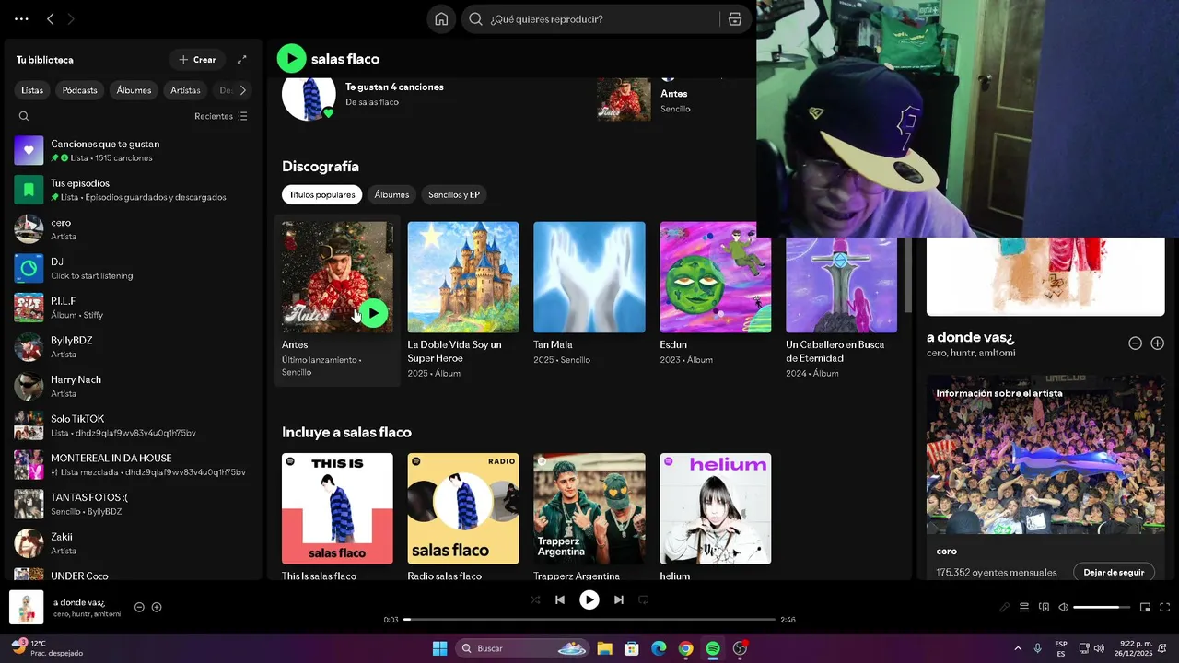Open the Recientes sort dropdown

click(221, 116)
